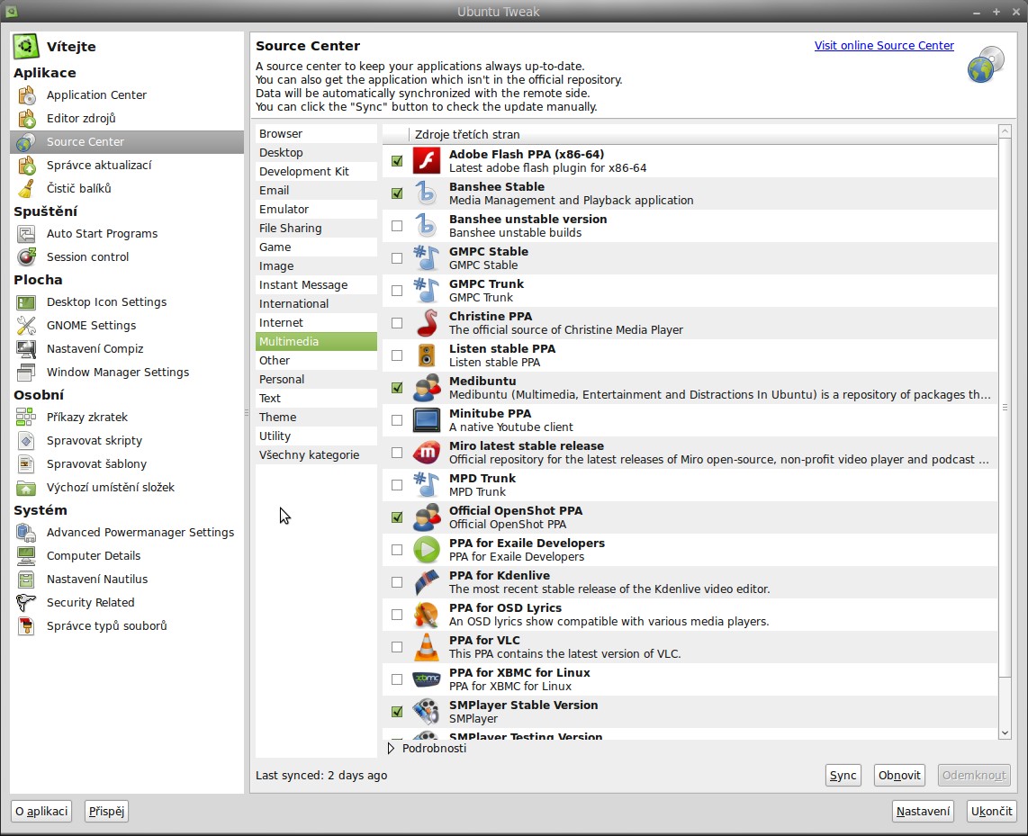The image size is (1028, 836).
Task: Click the Desktop Icon Settings icon
Action: pos(27,302)
